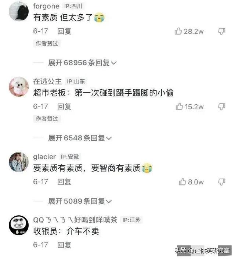This screenshot has width=235, height=259.
Task: Tap thumbs-down on glacier's comment
Action: [x=222, y=182]
